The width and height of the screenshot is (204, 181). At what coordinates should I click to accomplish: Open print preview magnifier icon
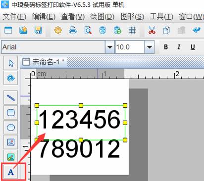pyautogui.click(x=88, y=30)
